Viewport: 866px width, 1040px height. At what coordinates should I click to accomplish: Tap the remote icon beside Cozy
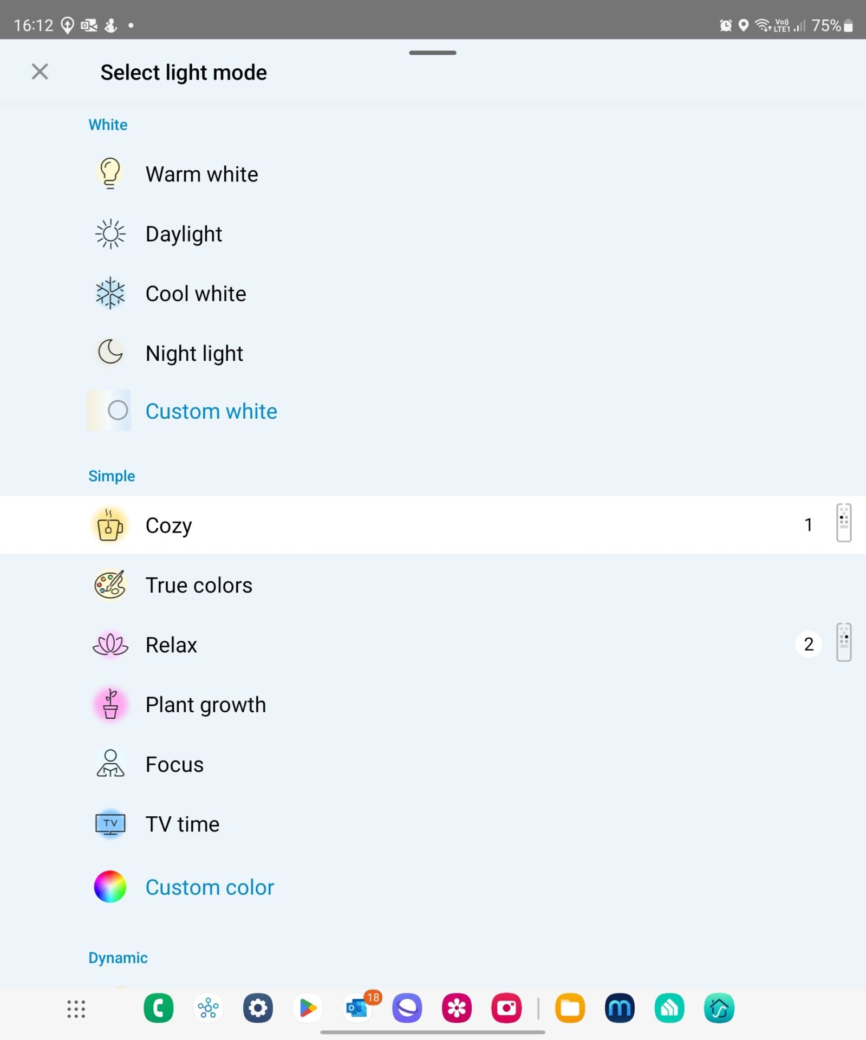[843, 523]
